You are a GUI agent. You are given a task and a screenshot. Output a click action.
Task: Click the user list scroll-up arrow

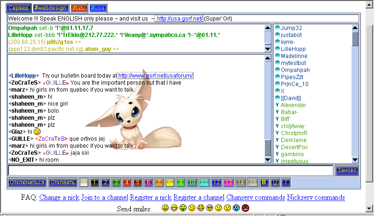point(355,28)
